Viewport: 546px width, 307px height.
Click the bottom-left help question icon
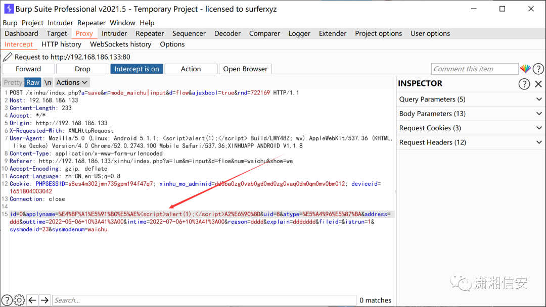click(7, 300)
